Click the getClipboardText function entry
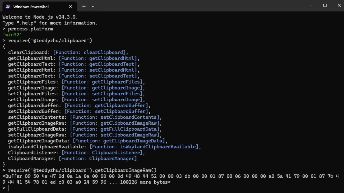 [x=74, y=64]
